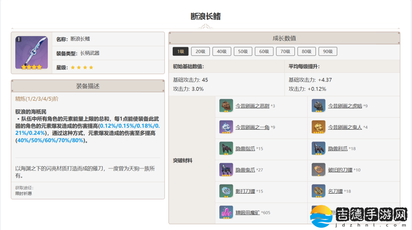The image size is (412, 230).
Task: Click the 今昔剧画之一角 material icon
Action: pos(226,127)
